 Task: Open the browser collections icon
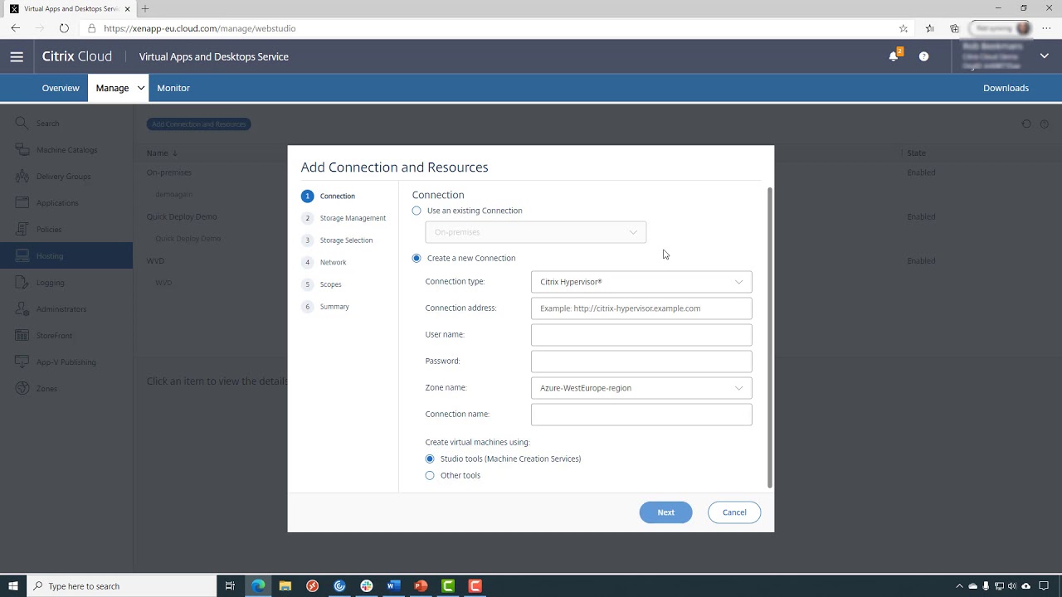[x=955, y=28]
